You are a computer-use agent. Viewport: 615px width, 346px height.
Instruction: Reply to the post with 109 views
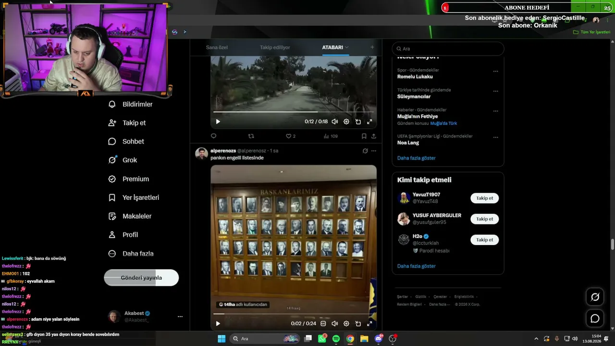214,136
